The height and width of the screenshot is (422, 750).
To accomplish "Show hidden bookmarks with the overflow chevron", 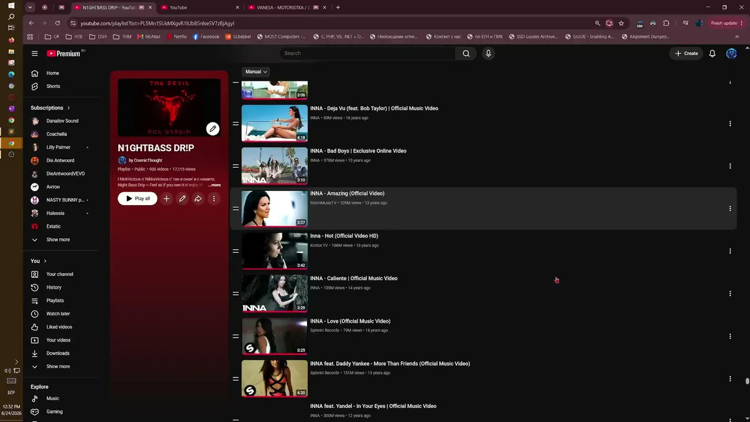I will [x=737, y=37].
